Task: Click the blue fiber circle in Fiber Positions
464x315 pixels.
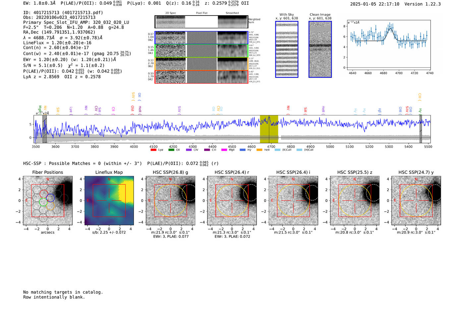Action: (50, 198)
